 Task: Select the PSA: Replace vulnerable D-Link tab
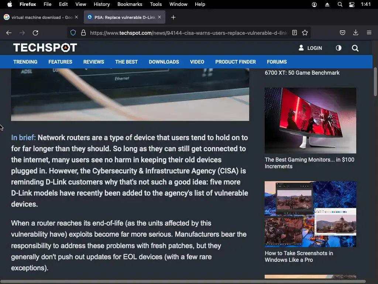pyautogui.click(x=124, y=17)
